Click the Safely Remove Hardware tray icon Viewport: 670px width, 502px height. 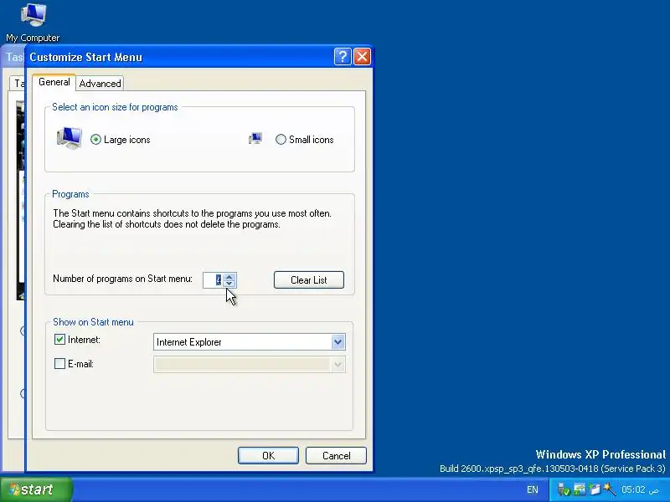pos(564,489)
